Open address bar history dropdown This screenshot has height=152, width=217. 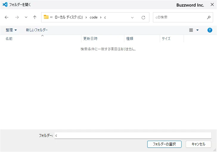click(132, 18)
